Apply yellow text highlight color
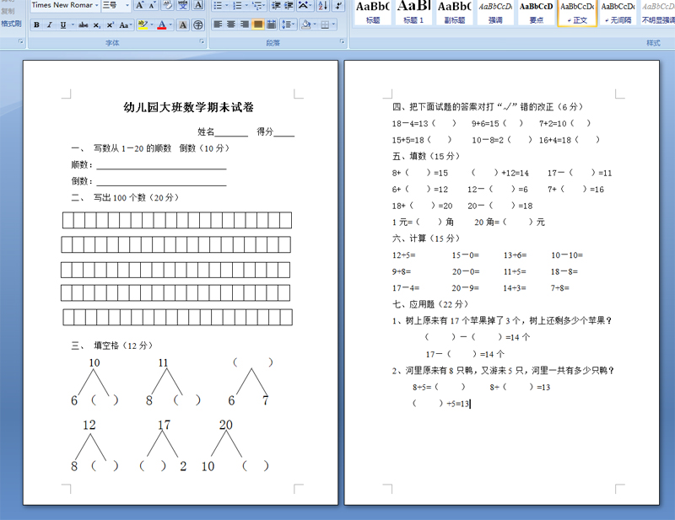 [x=143, y=25]
